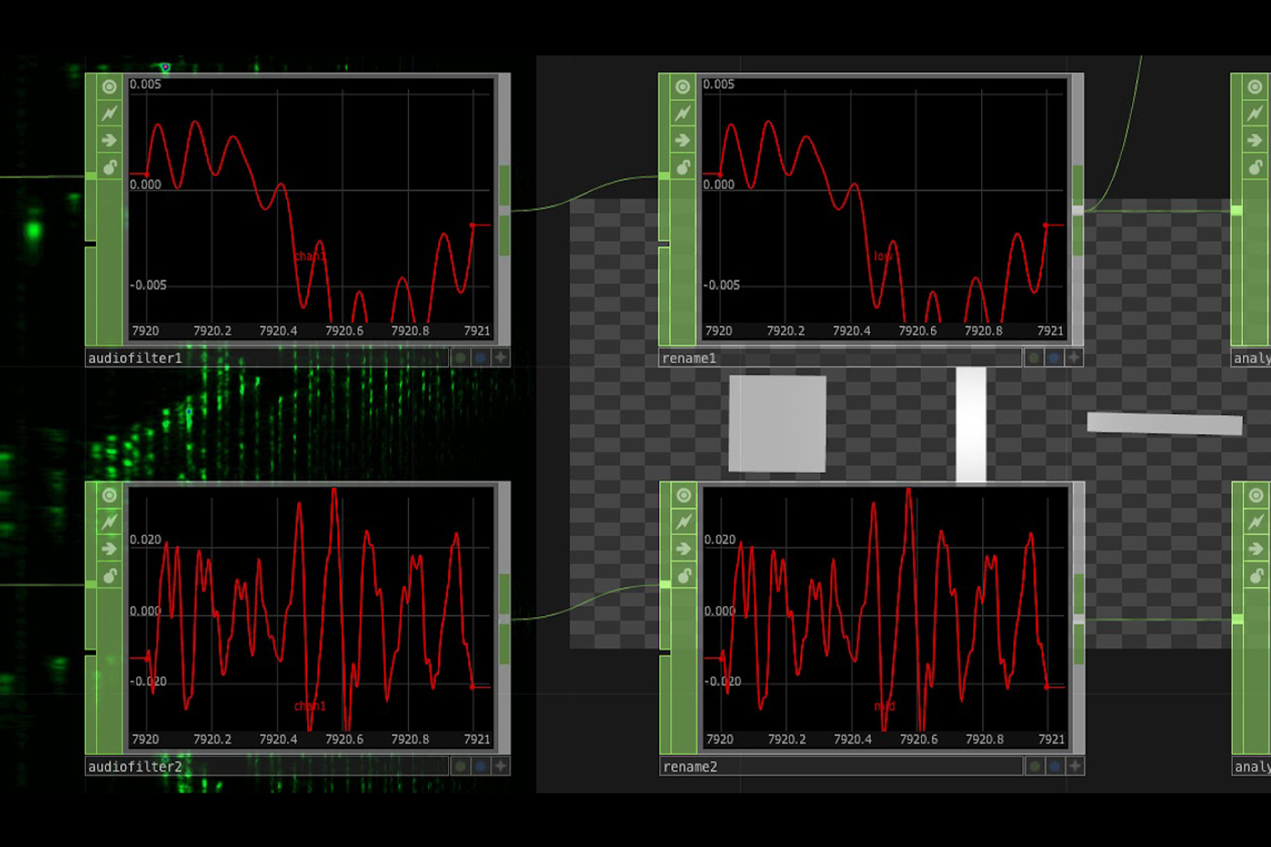Click the plus viewer-active icon under rename1

coord(1074,357)
